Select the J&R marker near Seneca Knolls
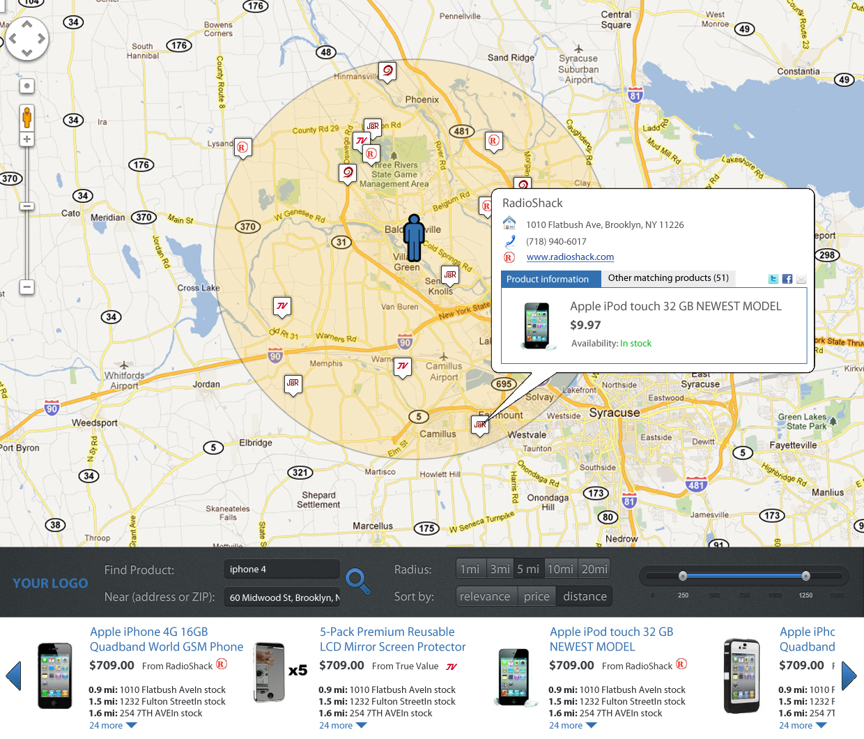 pos(450,275)
